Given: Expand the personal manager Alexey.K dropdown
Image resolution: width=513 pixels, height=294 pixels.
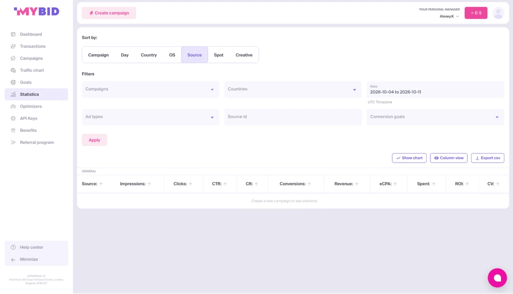Looking at the screenshot, I should pyautogui.click(x=449, y=17).
